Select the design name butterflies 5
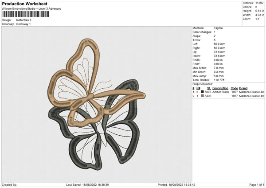This screenshot has width=266, height=188. coord(24,20)
